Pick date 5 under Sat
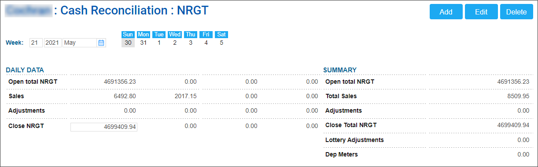Image resolution: width=538 pixels, height=167 pixels. (x=221, y=43)
